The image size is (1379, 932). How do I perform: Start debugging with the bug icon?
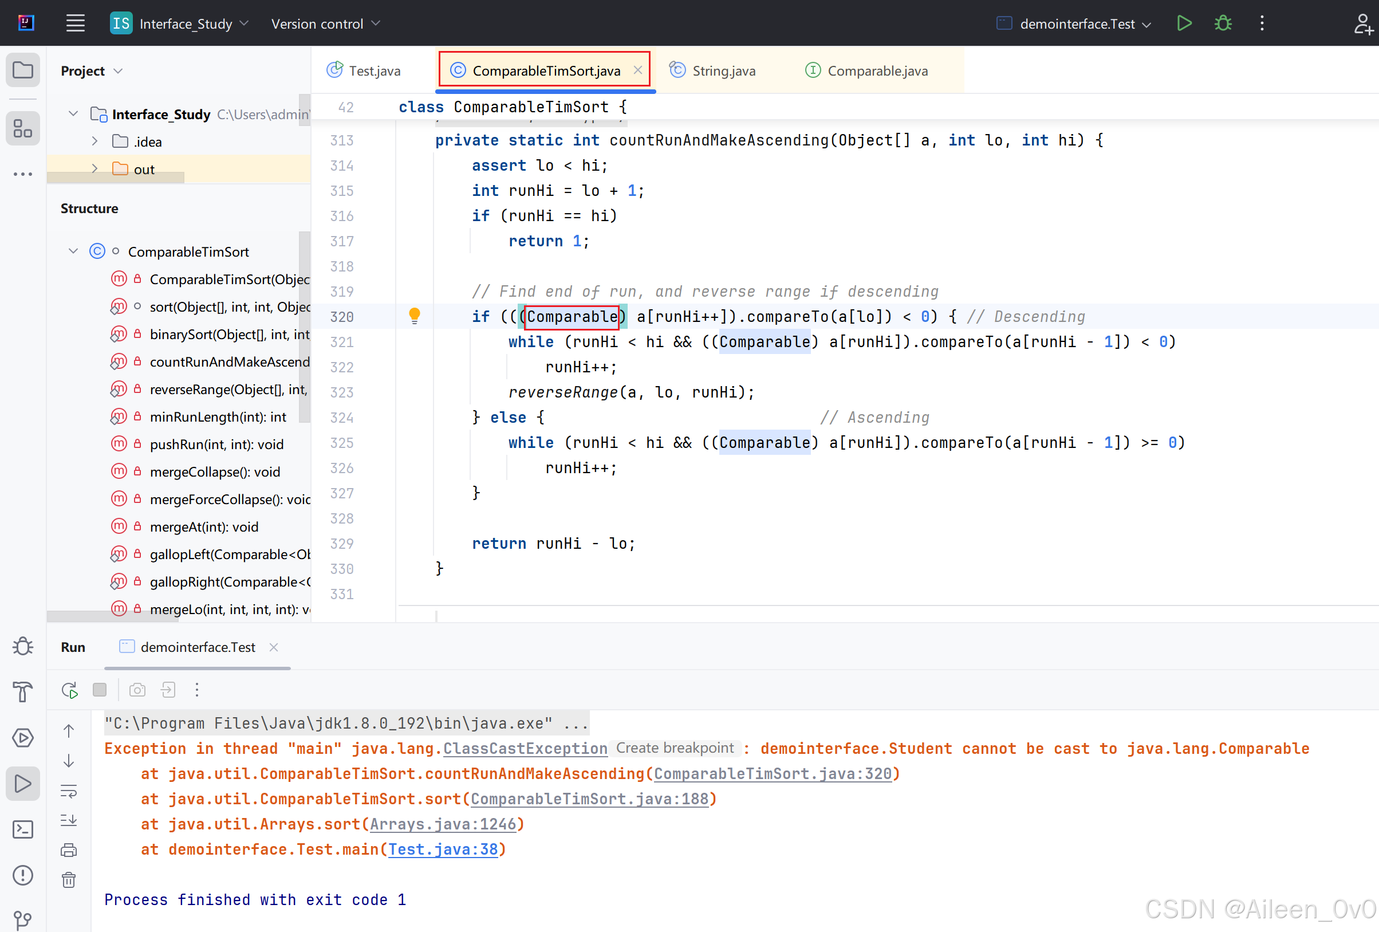(x=1223, y=23)
